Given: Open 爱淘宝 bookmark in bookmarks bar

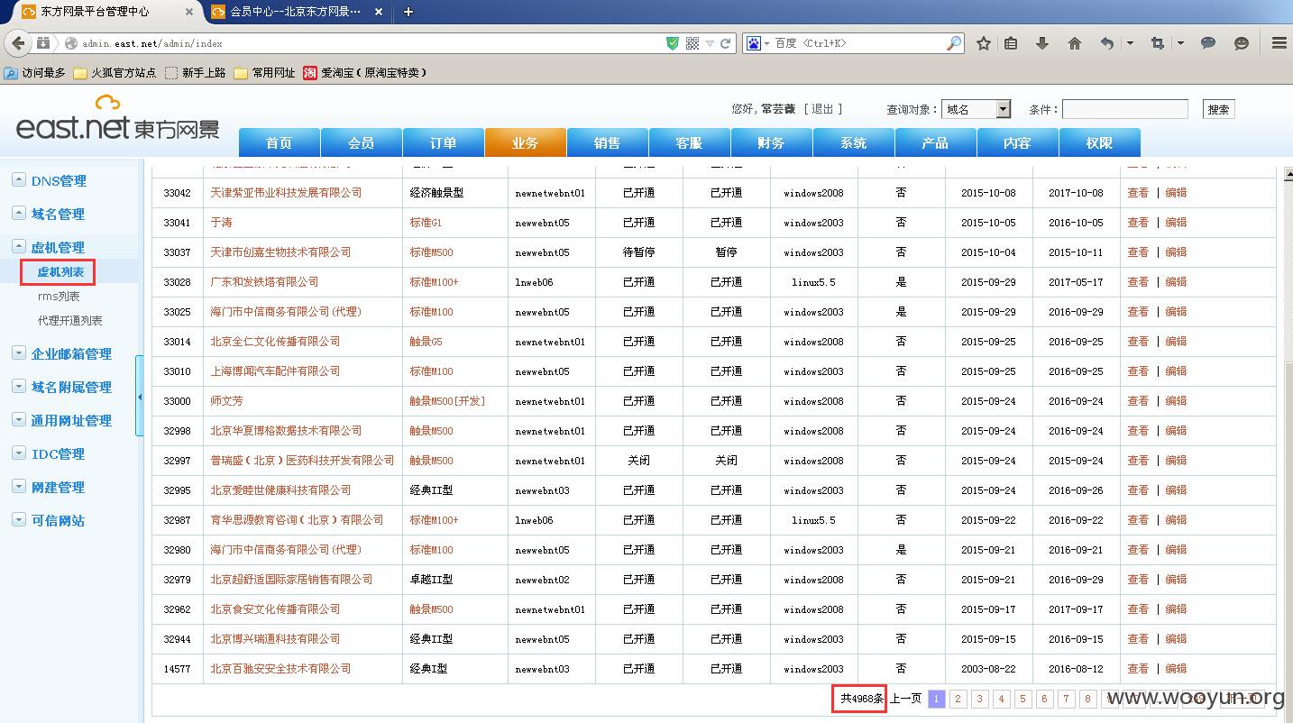Looking at the screenshot, I should [364, 73].
